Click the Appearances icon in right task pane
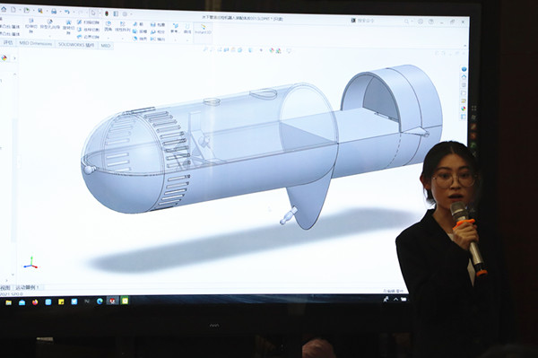This screenshot has width=538, height=358. (464, 109)
